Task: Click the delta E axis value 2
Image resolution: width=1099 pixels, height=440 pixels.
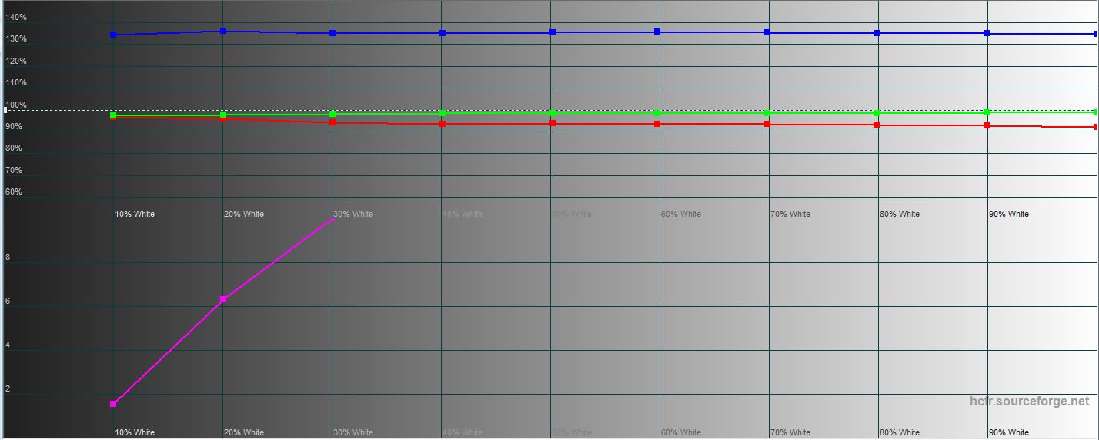Action: 8,389
